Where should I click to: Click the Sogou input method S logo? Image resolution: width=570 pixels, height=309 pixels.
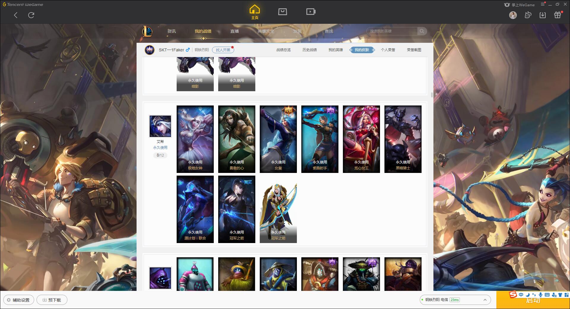click(513, 294)
